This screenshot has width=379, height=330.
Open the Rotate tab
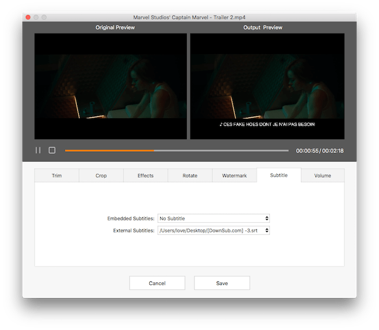[190, 176]
